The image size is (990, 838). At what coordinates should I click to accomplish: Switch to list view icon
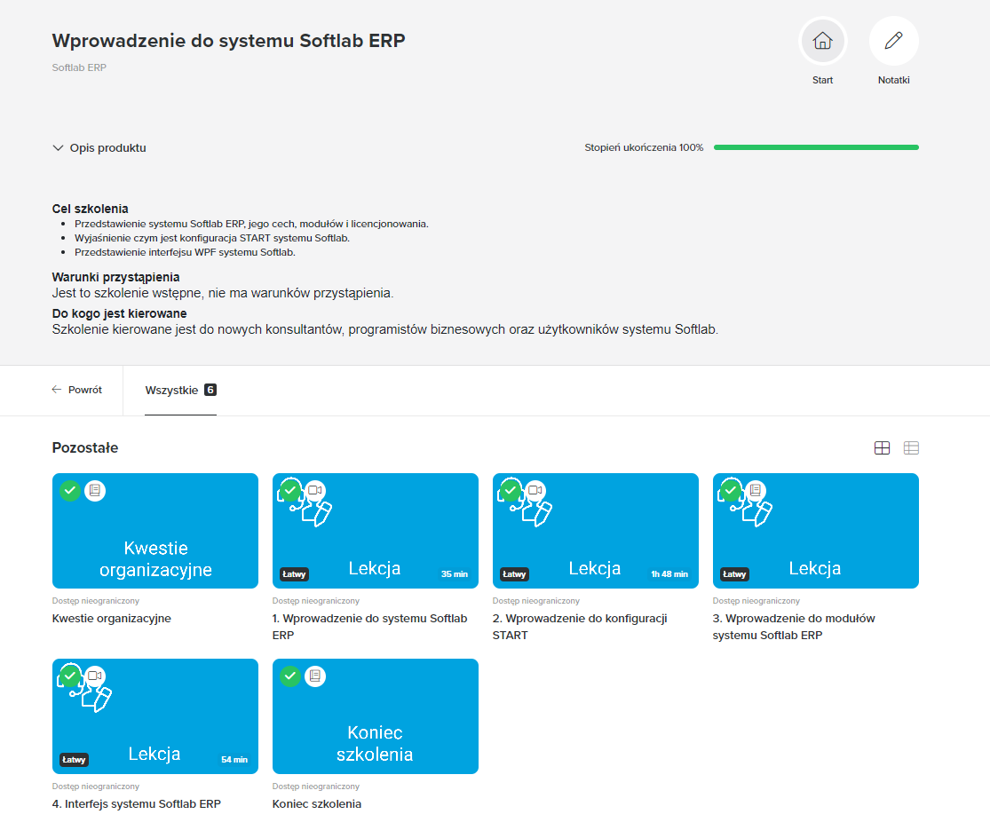tap(911, 447)
